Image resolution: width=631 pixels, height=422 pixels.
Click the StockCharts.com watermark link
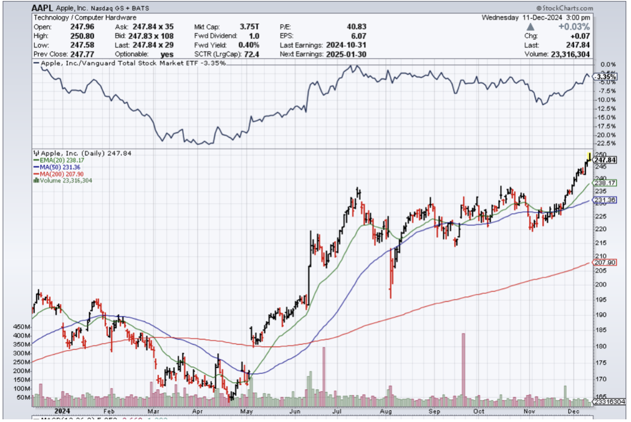[x=564, y=9]
